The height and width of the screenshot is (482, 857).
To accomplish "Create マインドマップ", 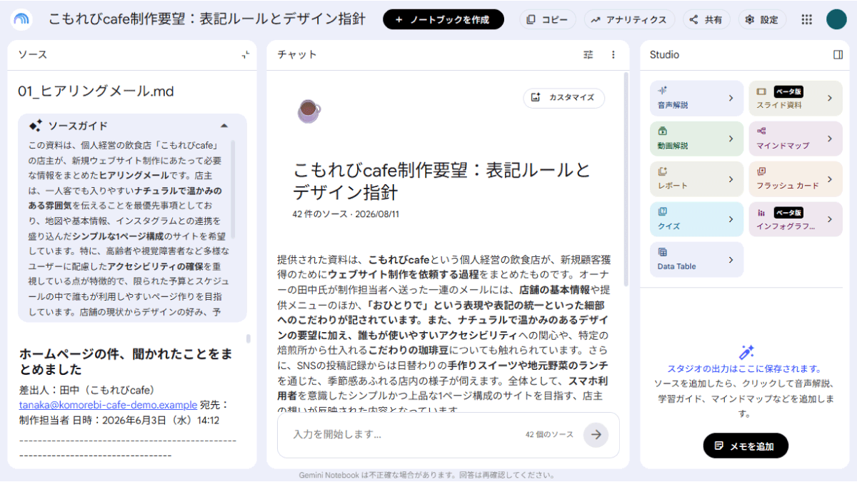I will click(796, 139).
